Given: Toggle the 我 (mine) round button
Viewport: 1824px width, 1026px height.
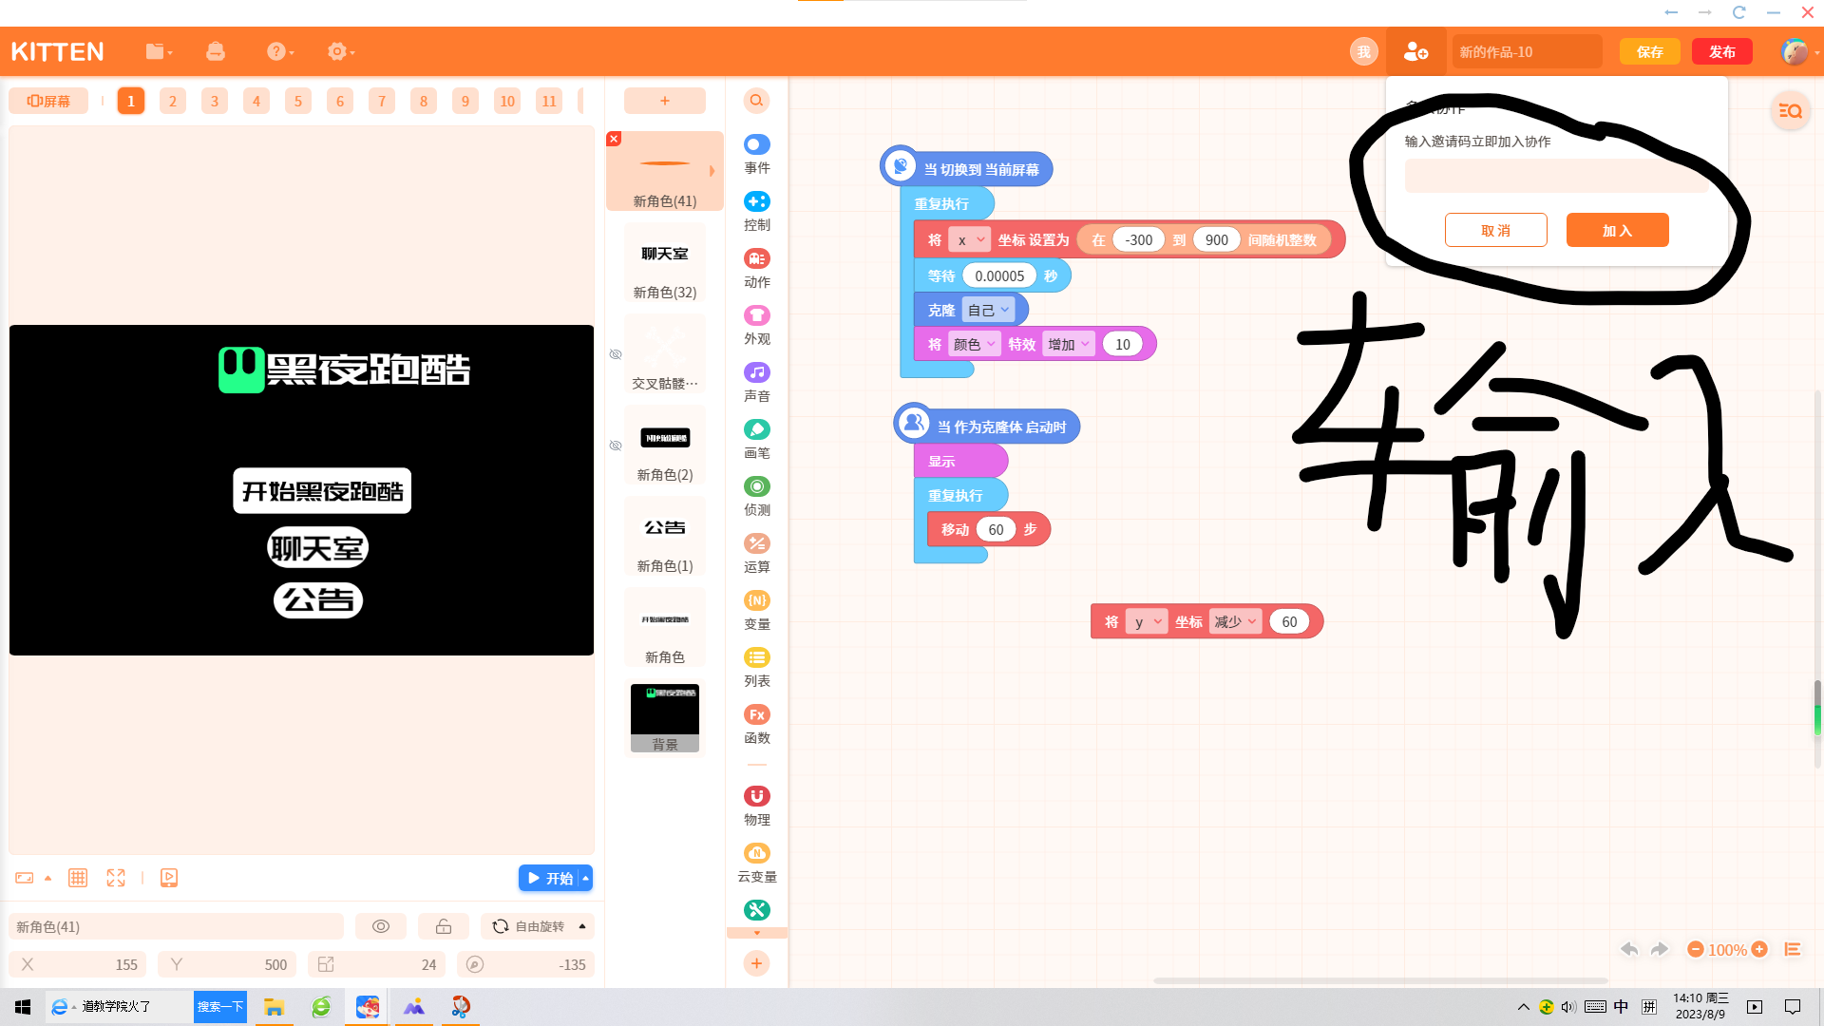Looking at the screenshot, I should 1364,51.
